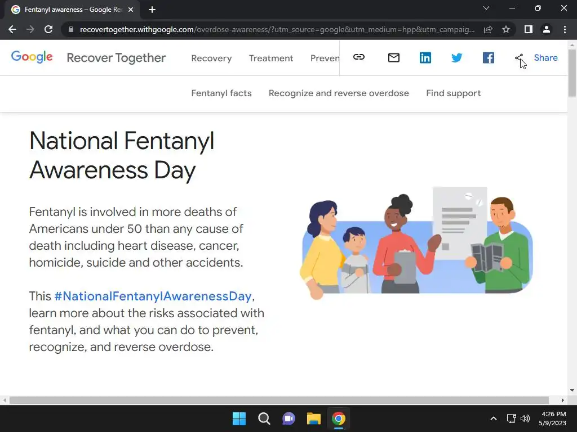Jump to Recognize and reverse overdose
Screen dimensions: 577x432
coord(339,93)
